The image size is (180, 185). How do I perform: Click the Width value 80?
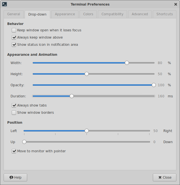(x=160, y=63)
